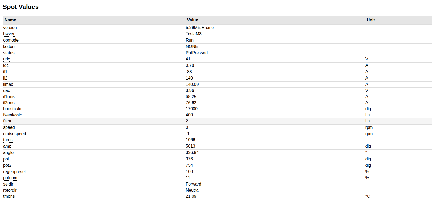Click the speed parameter name
432x198 pixels.
(x=9, y=127)
